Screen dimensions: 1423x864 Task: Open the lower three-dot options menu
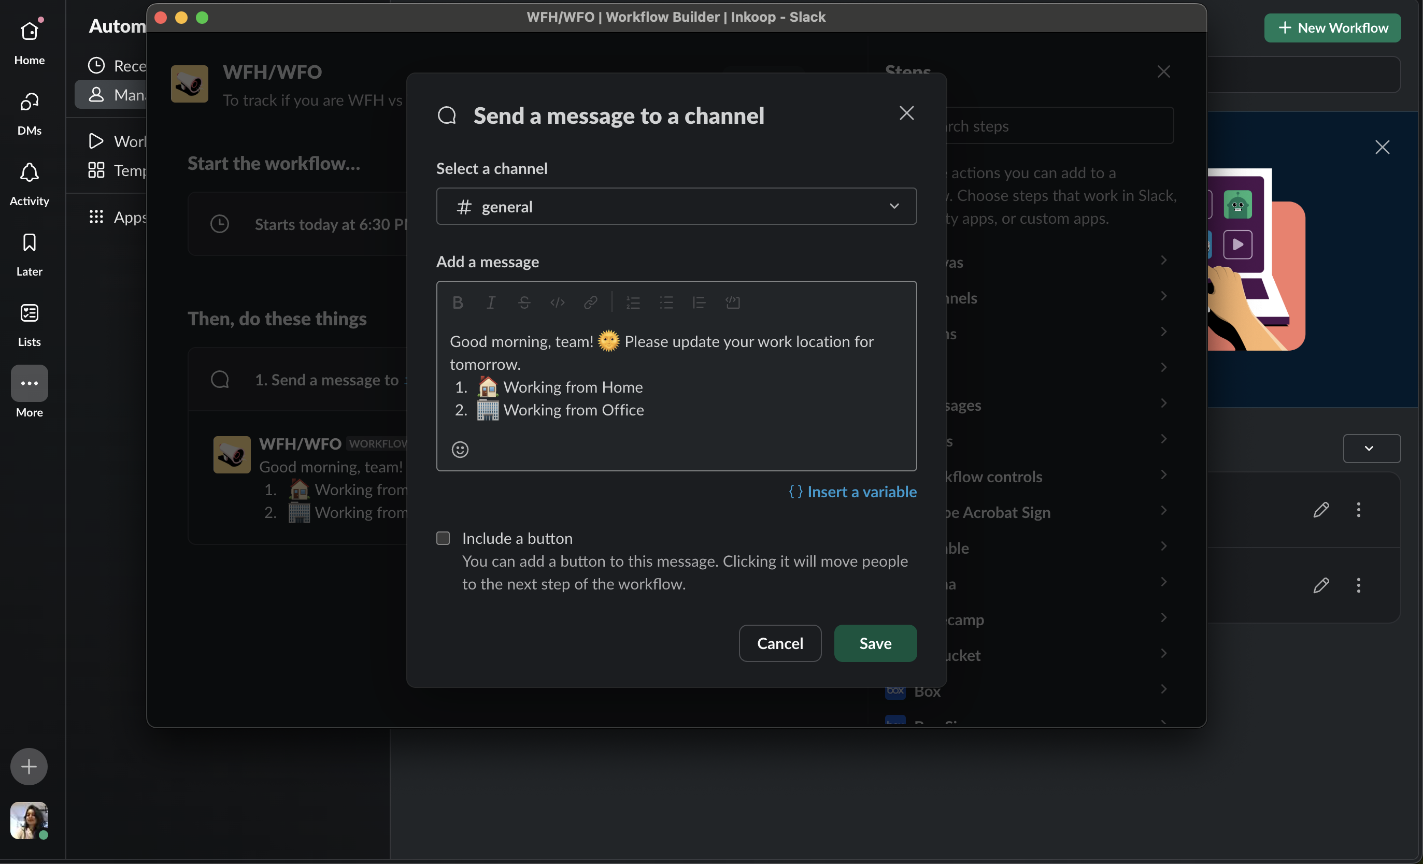point(1358,585)
